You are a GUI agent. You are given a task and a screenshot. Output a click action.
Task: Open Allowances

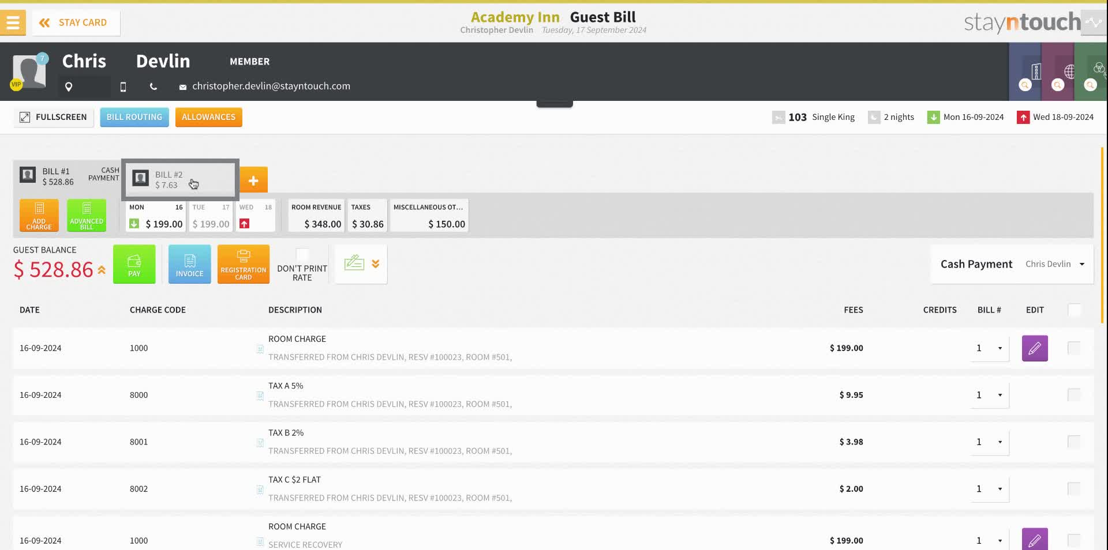coord(209,117)
